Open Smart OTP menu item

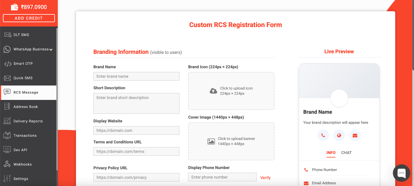28,64
